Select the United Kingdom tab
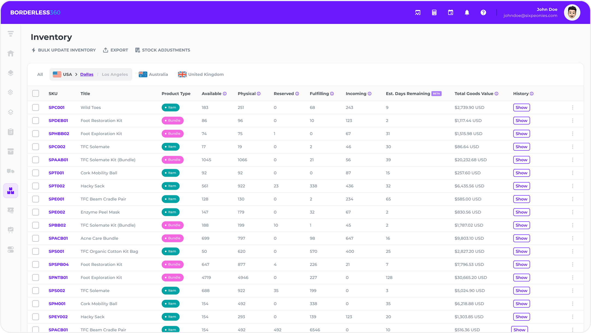The image size is (591, 333). (x=201, y=74)
